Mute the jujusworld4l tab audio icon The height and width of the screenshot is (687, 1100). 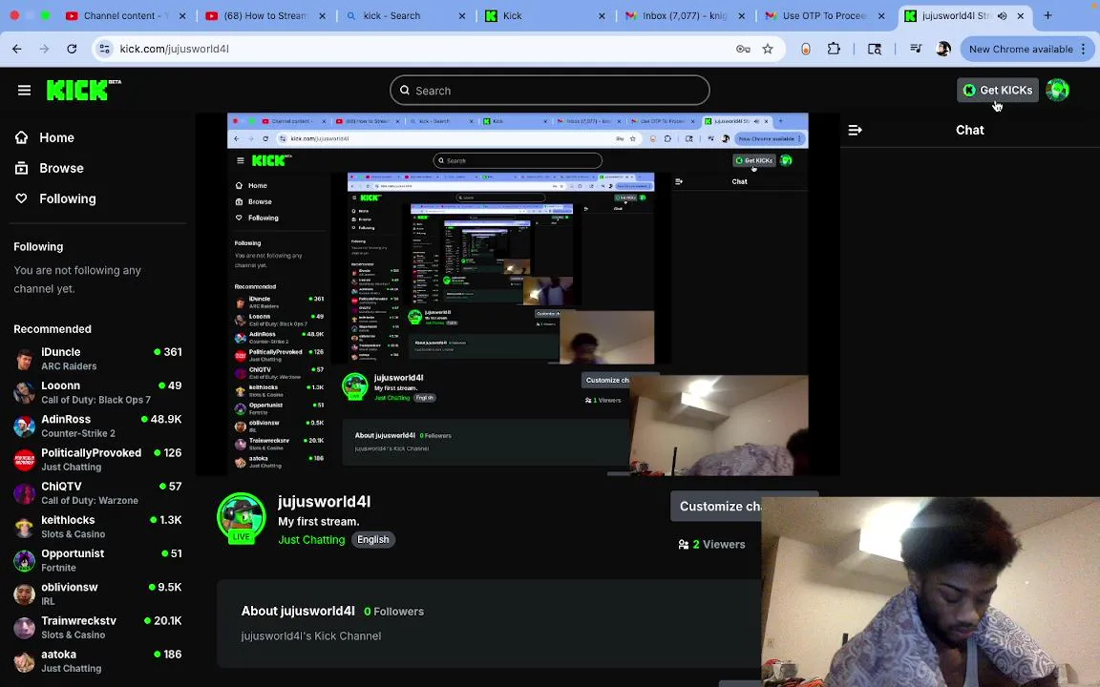[x=1003, y=15]
